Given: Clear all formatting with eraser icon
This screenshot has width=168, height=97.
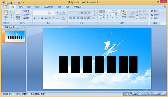Looking at the screenshot, I should tap(65, 13).
